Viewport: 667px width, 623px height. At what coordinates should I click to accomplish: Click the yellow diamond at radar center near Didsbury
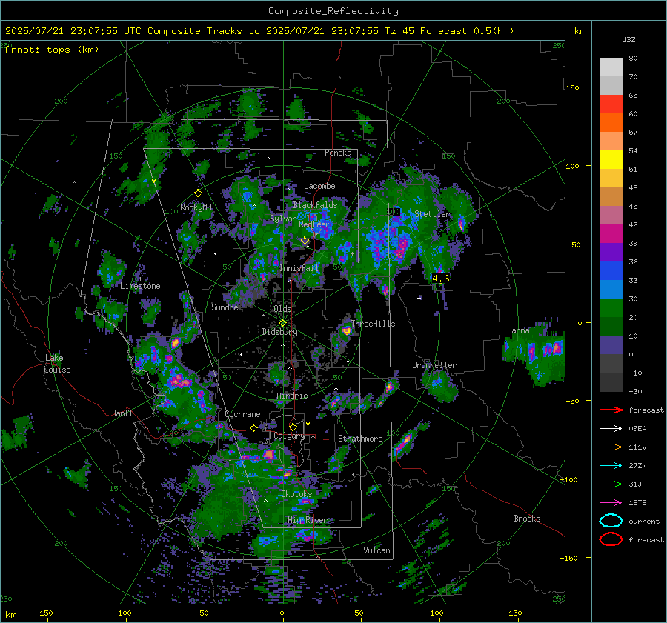pyautogui.click(x=282, y=323)
